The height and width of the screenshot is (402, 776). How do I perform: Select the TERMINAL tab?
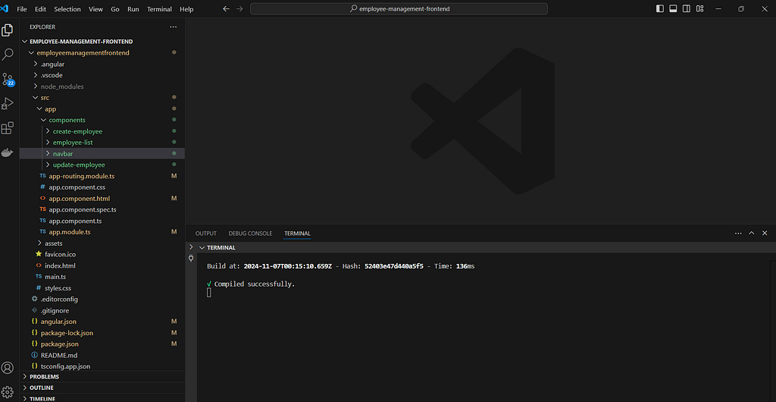[297, 233]
